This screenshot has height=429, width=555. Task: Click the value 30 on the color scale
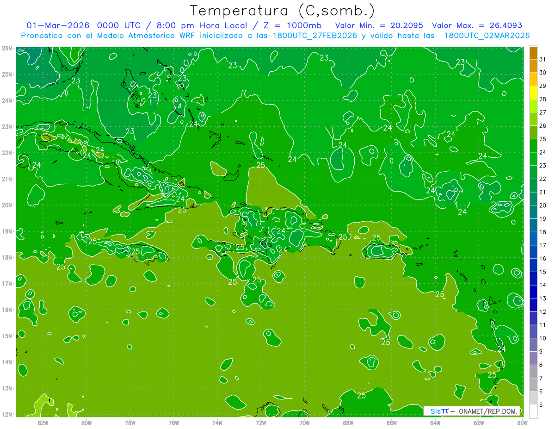pos(543,73)
